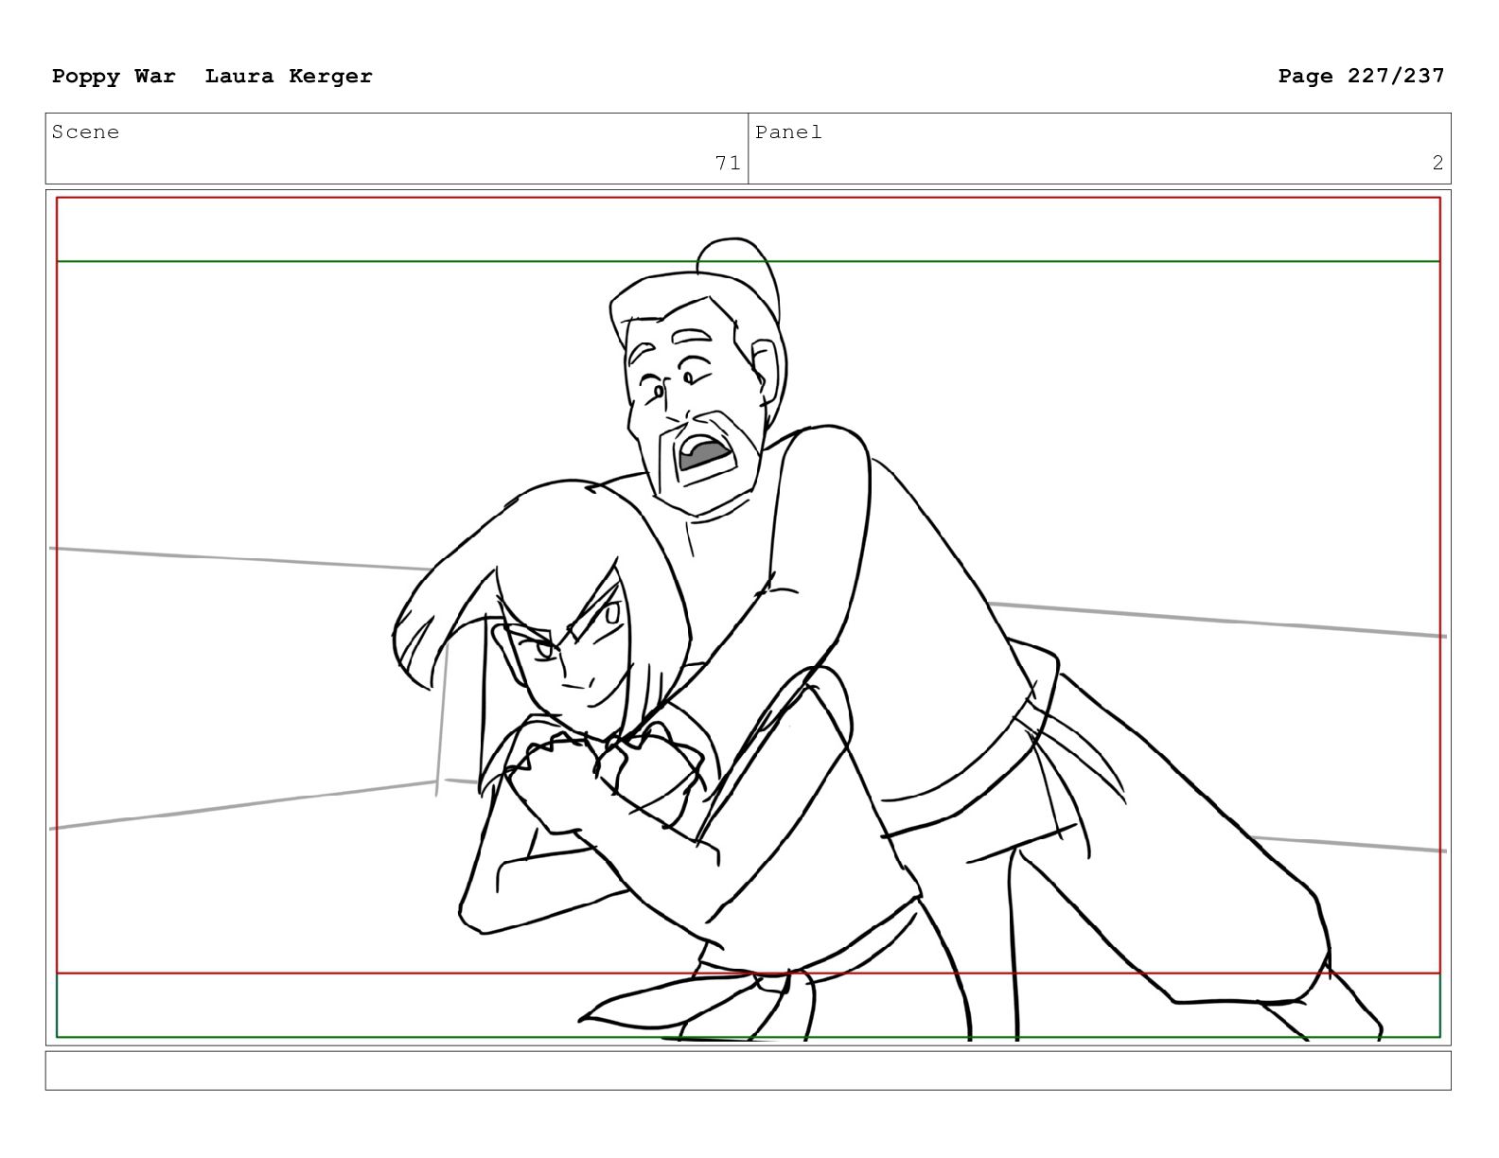Click the storyboard drawing of two fighters
This screenshot has width=1499, height=1158.
[x=748, y=617]
